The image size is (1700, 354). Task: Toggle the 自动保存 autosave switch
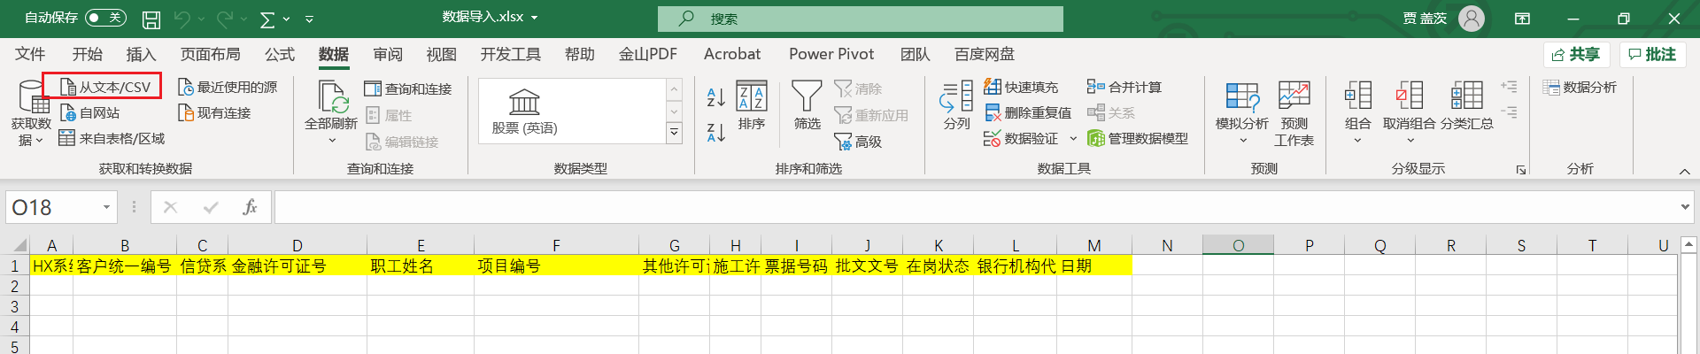click(105, 18)
